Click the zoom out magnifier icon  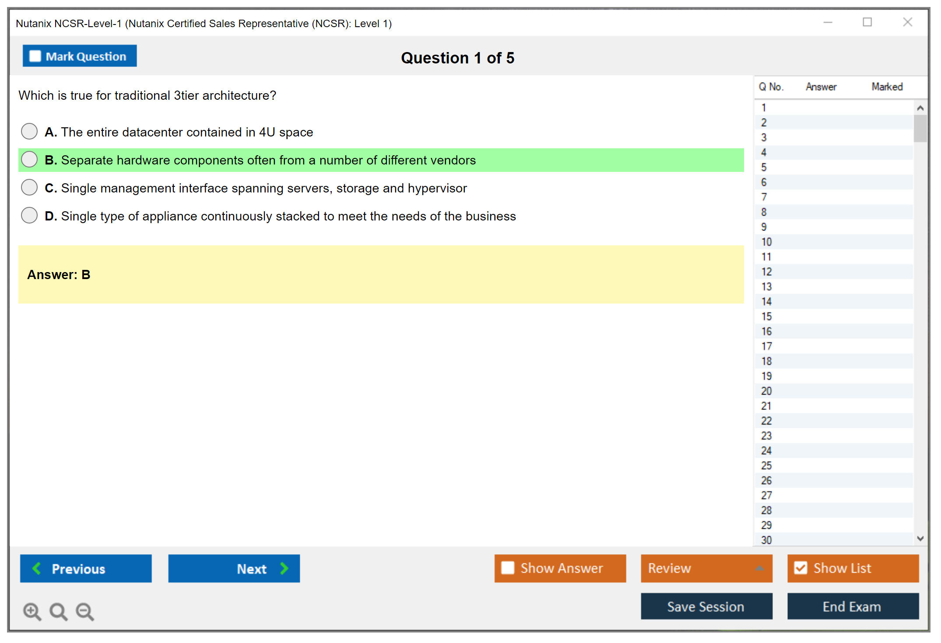85,611
